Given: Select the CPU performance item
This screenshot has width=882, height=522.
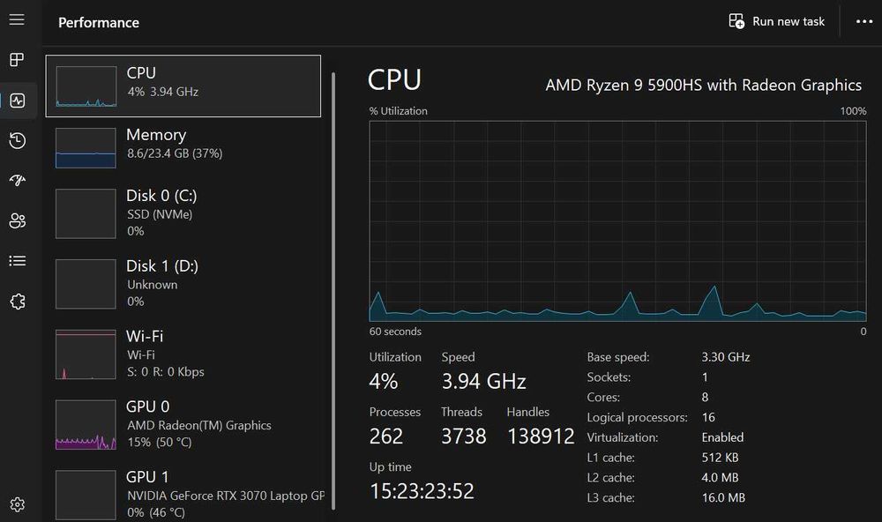Looking at the screenshot, I should 183,86.
